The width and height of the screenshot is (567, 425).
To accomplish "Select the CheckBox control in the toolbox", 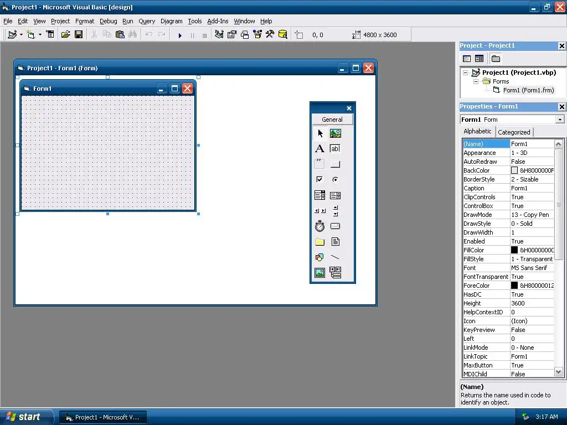I will click(x=319, y=179).
